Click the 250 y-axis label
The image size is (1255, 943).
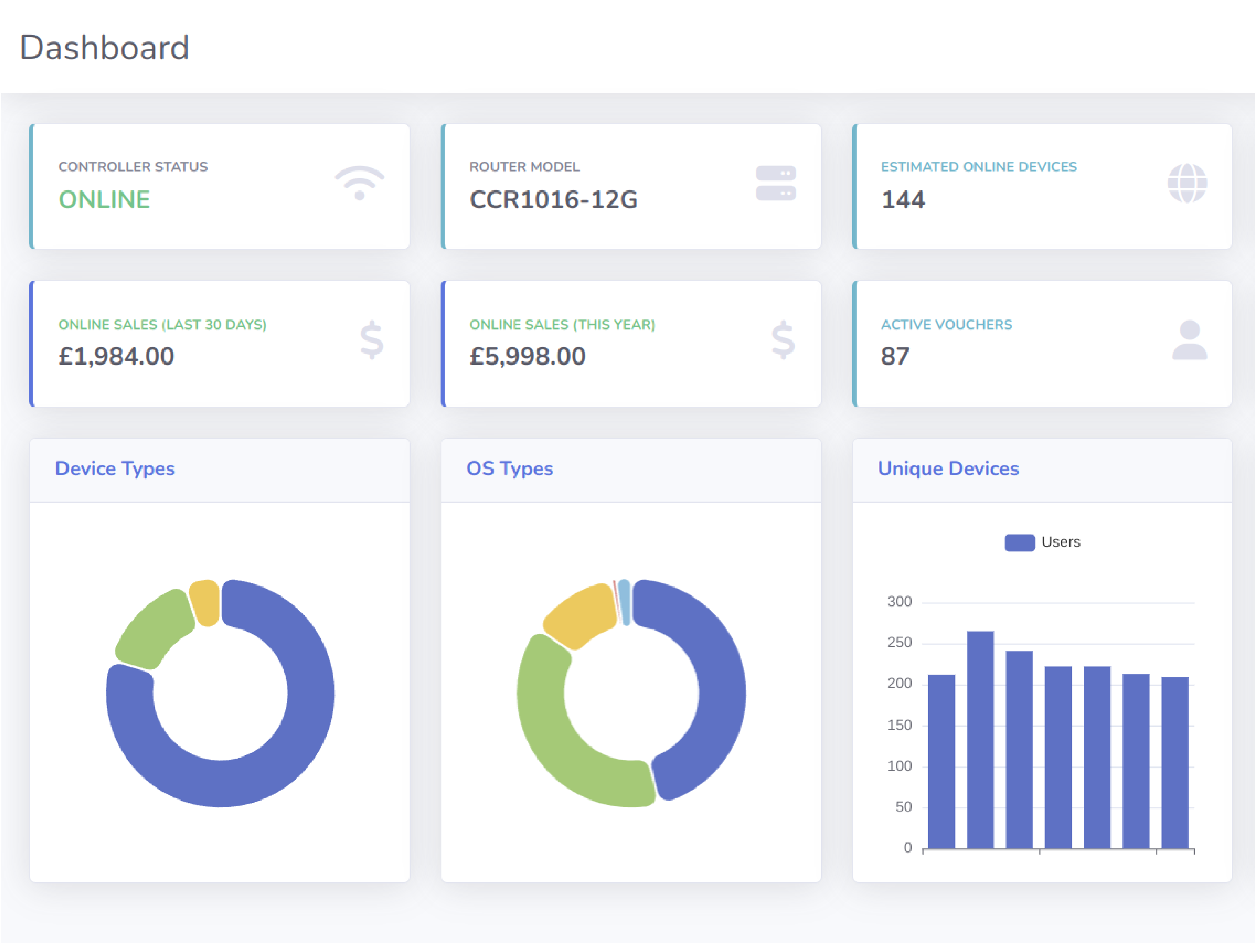click(x=900, y=642)
